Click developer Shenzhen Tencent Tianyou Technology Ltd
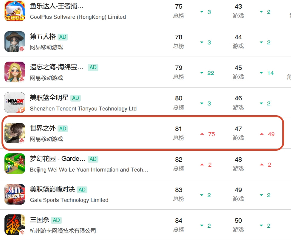The image size is (291, 243). pyautogui.click(x=83, y=109)
